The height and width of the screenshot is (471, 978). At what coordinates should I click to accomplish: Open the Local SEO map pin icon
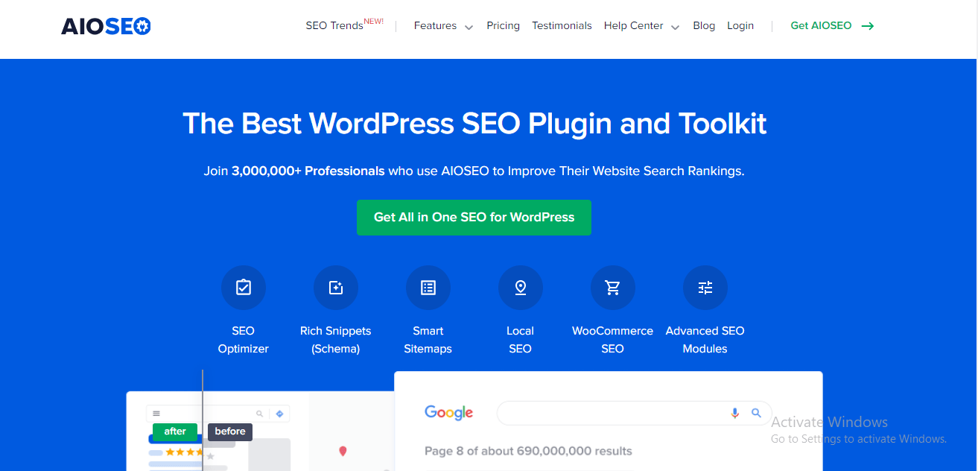520,287
